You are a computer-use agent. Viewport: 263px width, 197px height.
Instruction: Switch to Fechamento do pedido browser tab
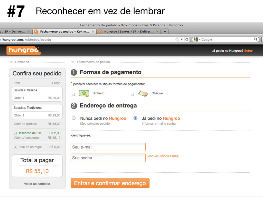point(64,32)
